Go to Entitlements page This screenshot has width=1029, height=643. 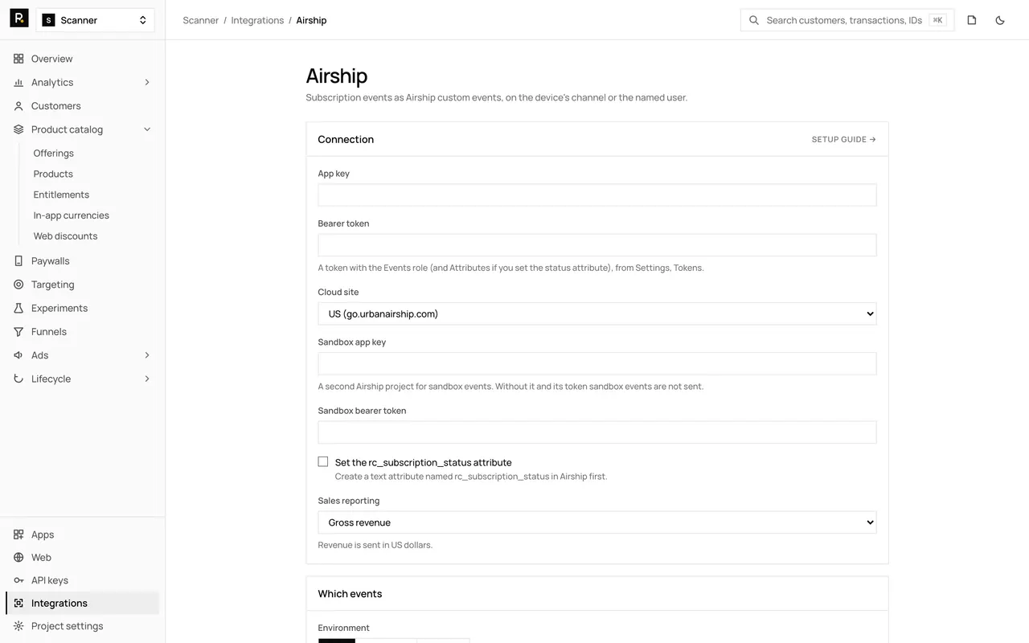(x=61, y=195)
